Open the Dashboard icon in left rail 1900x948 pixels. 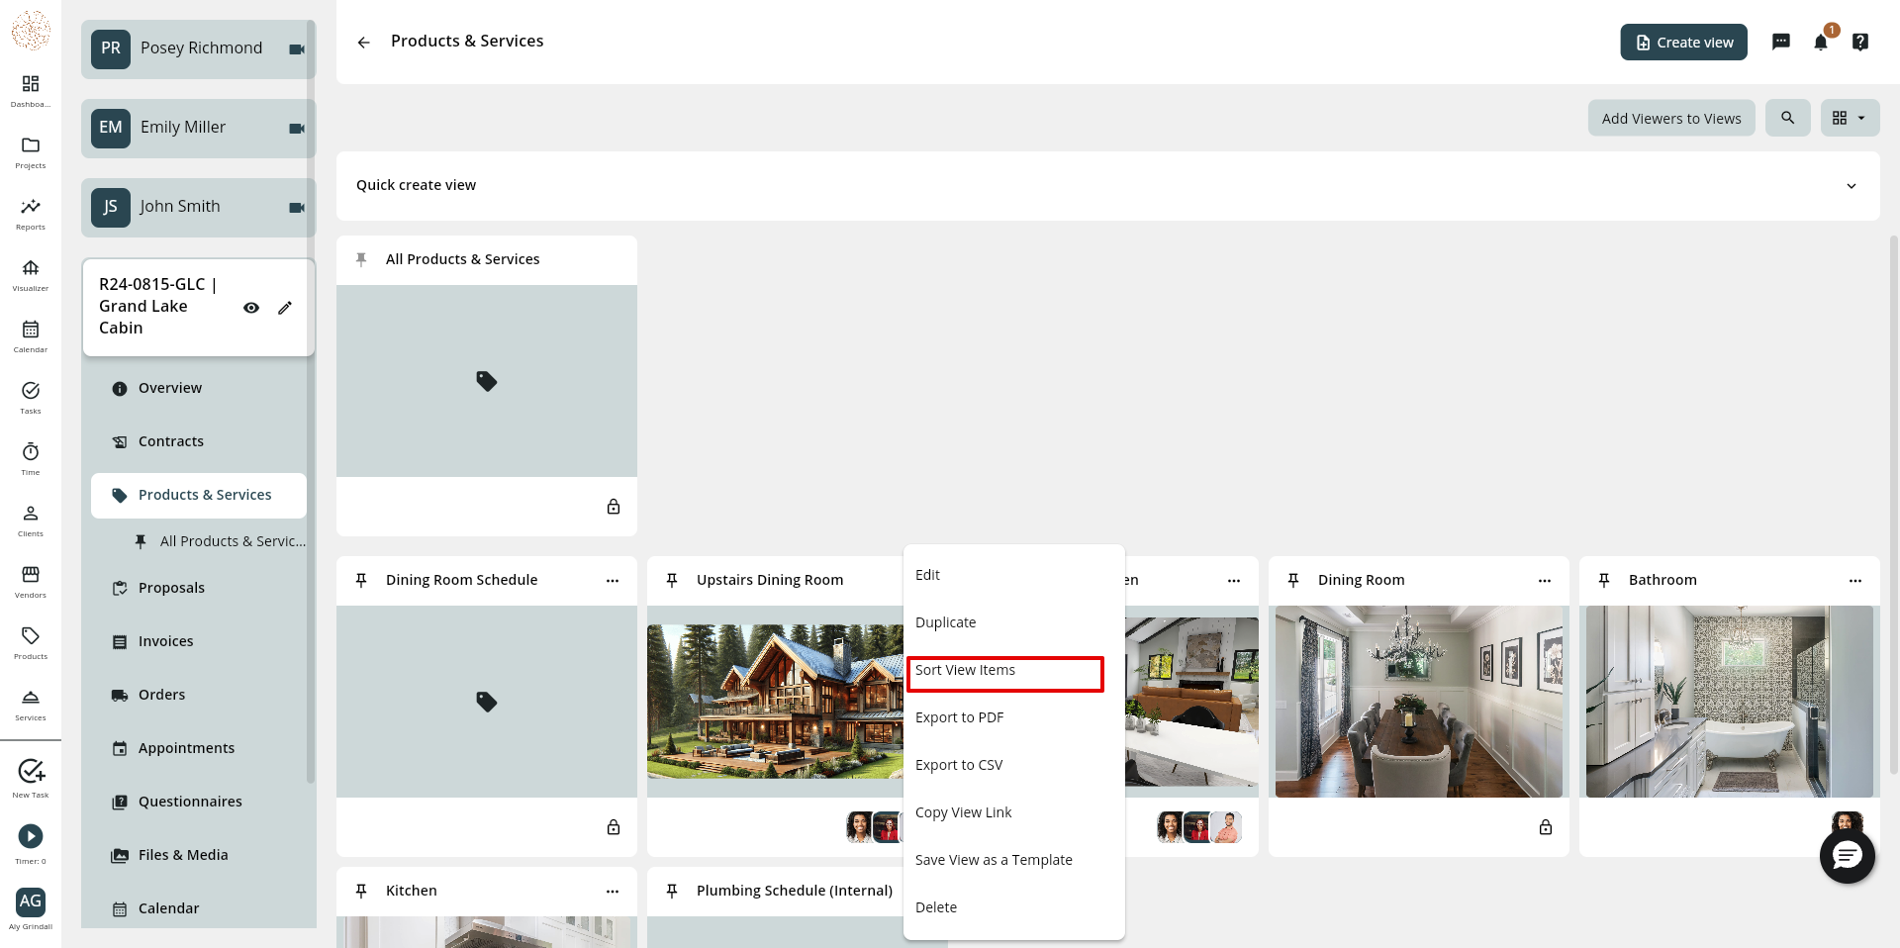[x=31, y=84]
